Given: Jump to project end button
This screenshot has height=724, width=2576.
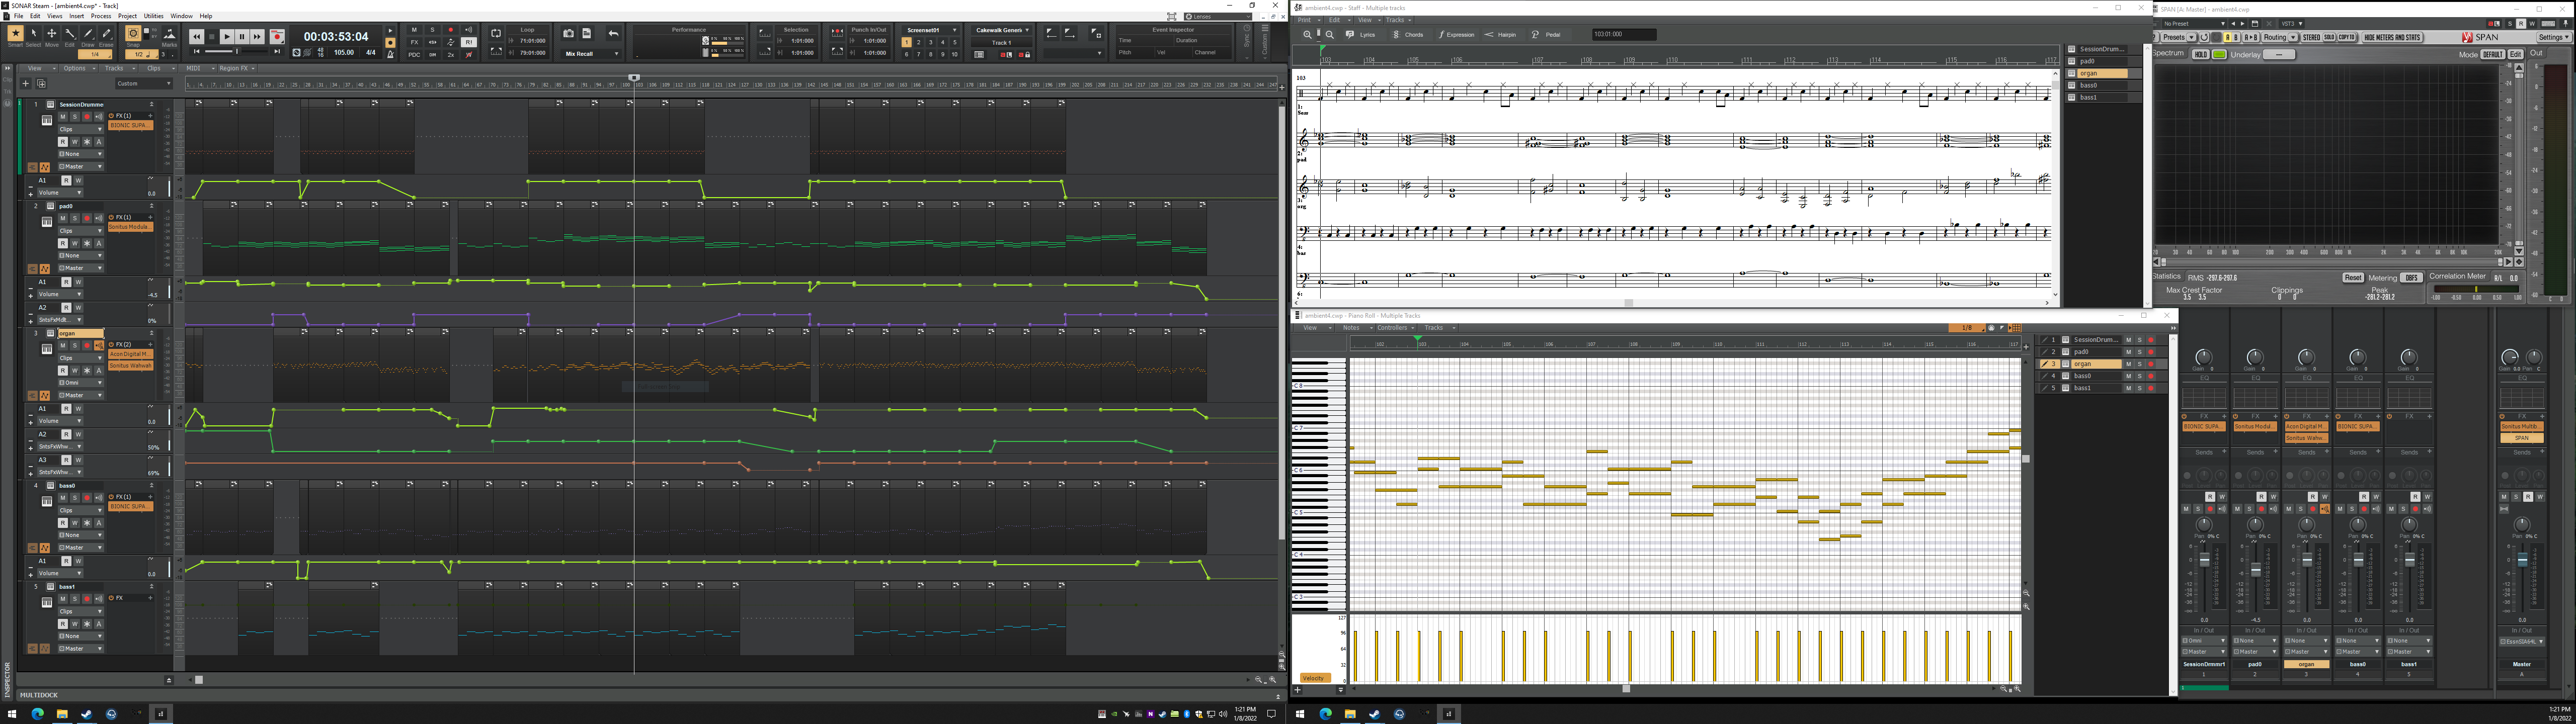Looking at the screenshot, I should [277, 52].
